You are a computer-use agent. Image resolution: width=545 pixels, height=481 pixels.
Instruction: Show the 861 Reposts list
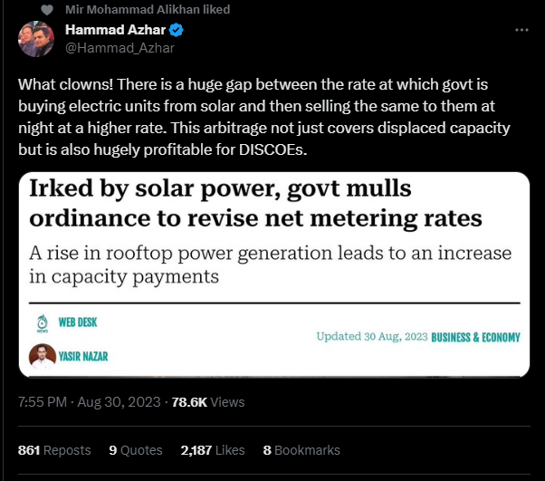click(x=54, y=450)
